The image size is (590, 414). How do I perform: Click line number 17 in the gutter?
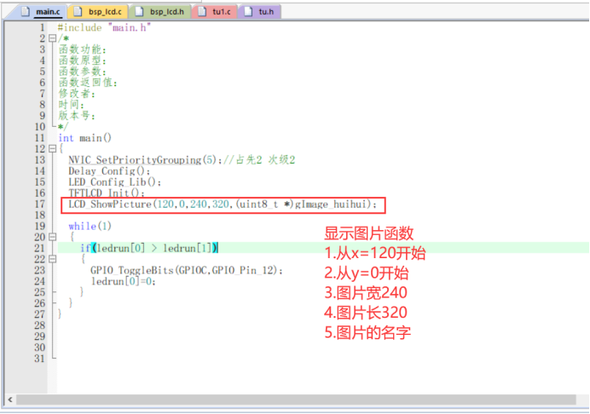click(x=40, y=204)
